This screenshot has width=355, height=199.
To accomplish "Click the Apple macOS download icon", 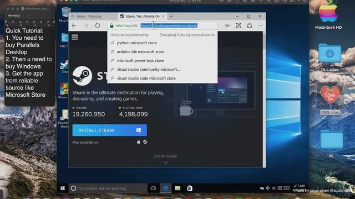I will pyautogui.click(x=138, y=142).
